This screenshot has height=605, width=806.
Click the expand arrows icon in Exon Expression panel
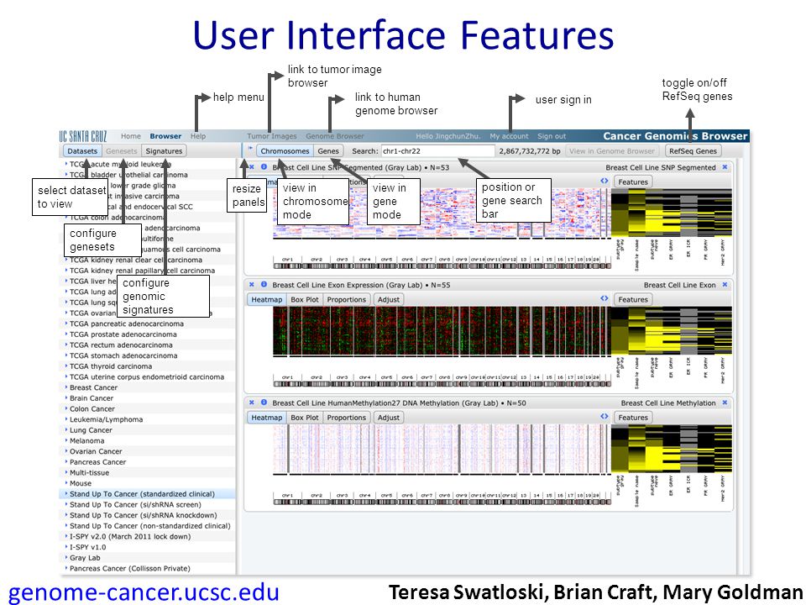click(x=604, y=298)
